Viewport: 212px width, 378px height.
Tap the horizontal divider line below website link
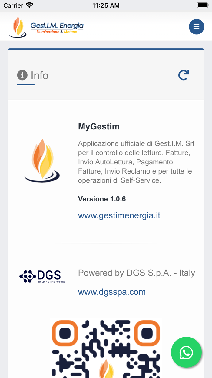[106, 243]
